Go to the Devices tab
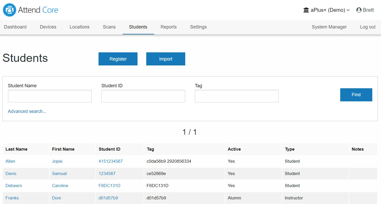The height and width of the screenshot is (204, 381). point(48,27)
